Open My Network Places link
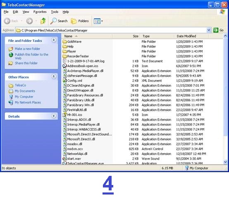 click(x=28, y=102)
